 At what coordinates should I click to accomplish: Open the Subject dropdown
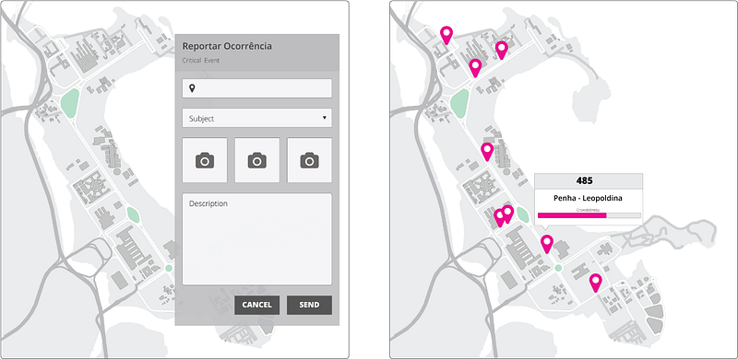coord(257,118)
